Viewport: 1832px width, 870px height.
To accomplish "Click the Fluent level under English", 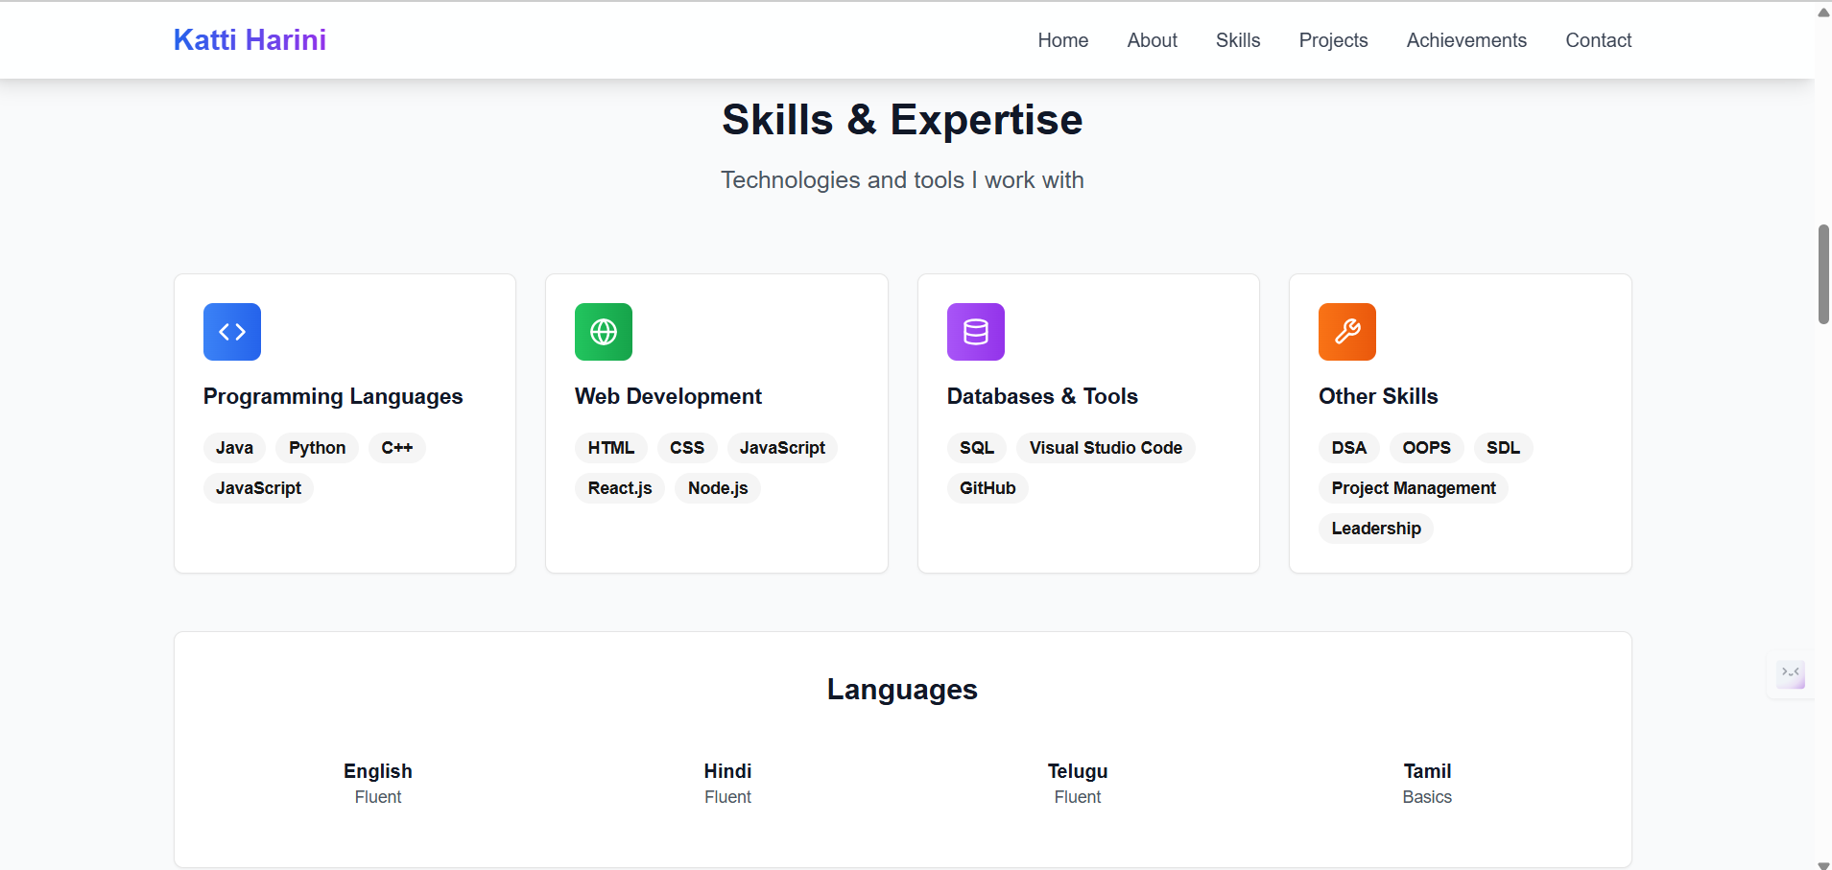I will [x=378, y=797].
